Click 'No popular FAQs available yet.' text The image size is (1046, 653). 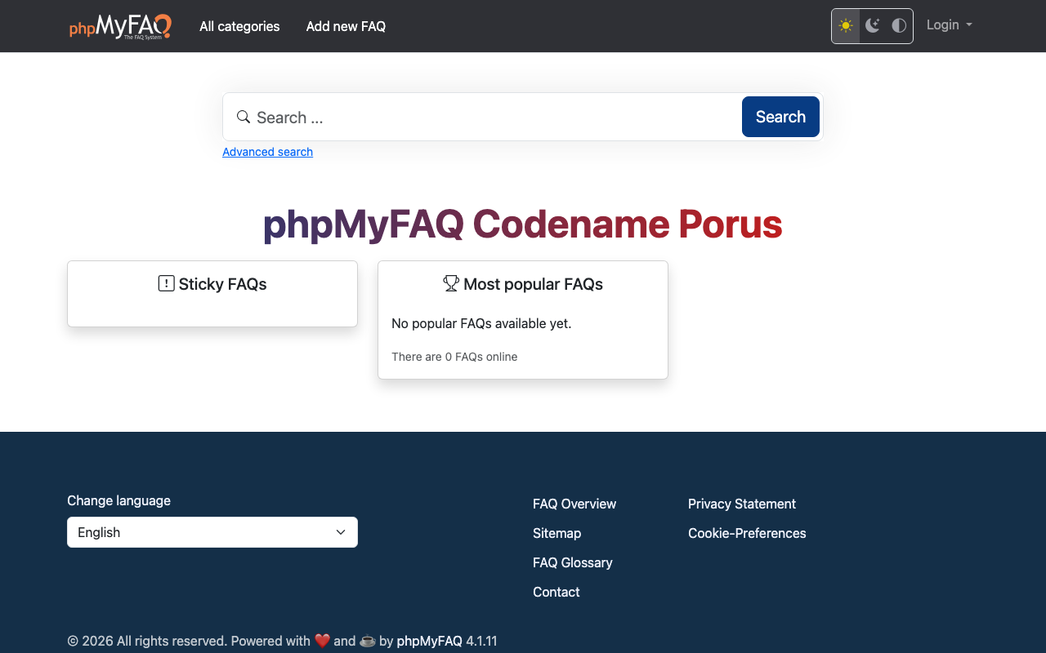(x=481, y=323)
